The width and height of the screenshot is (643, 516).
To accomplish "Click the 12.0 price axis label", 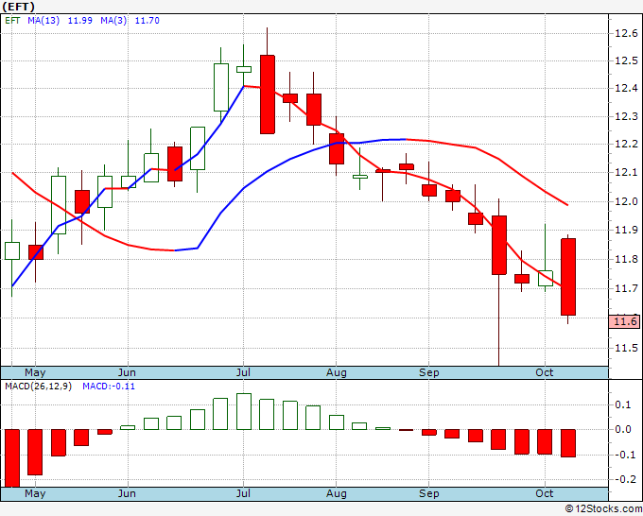I will [626, 201].
